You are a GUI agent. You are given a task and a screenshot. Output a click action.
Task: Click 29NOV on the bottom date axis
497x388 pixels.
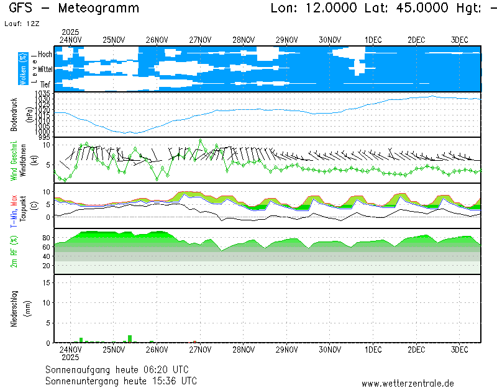[286, 350]
